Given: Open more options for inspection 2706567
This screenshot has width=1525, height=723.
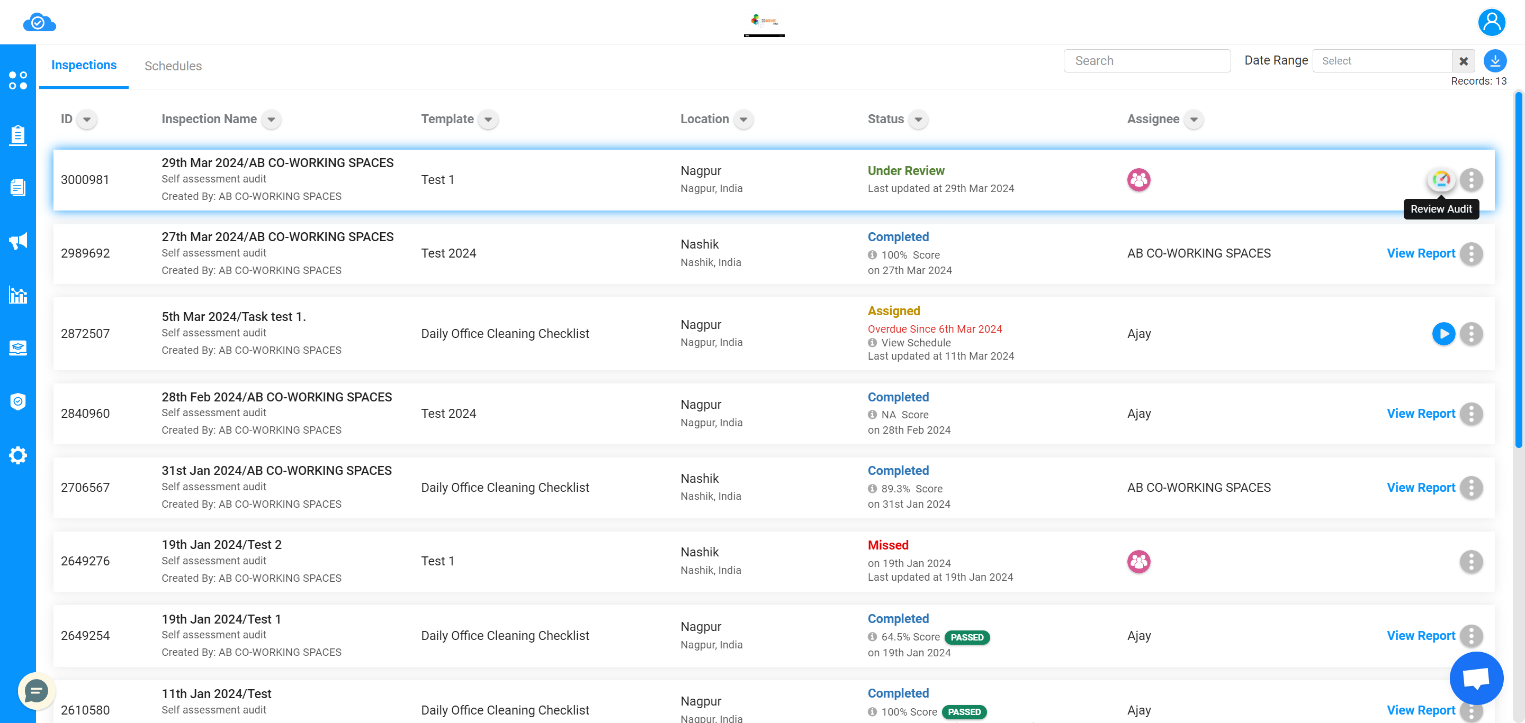Looking at the screenshot, I should click(x=1471, y=488).
